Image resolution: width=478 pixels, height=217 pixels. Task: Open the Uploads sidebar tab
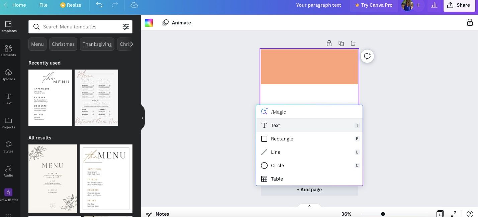coord(8,75)
